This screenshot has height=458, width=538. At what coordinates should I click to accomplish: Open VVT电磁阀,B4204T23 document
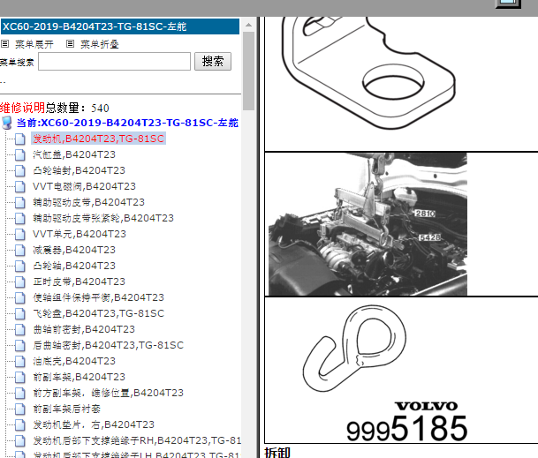click(84, 186)
